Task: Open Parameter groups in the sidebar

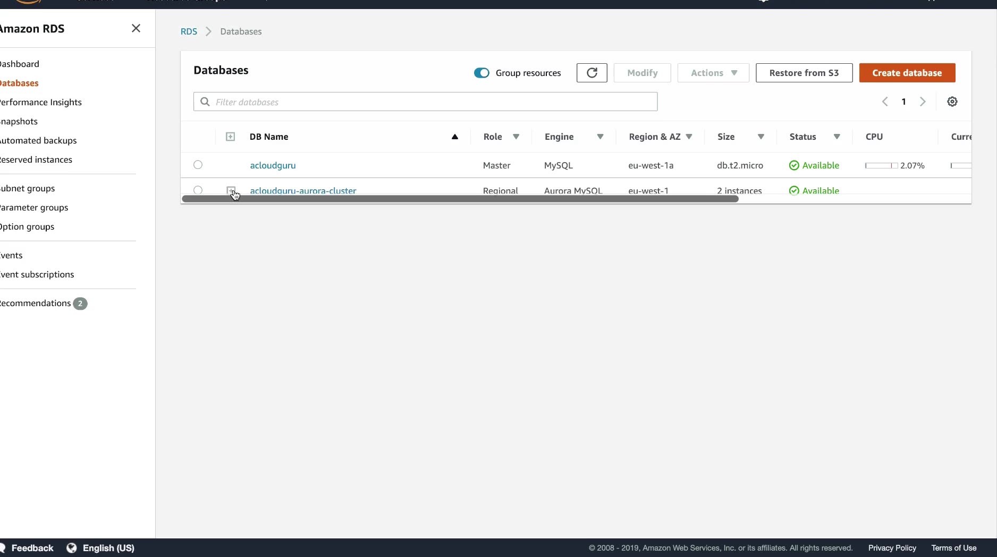Action: pyautogui.click(x=34, y=207)
